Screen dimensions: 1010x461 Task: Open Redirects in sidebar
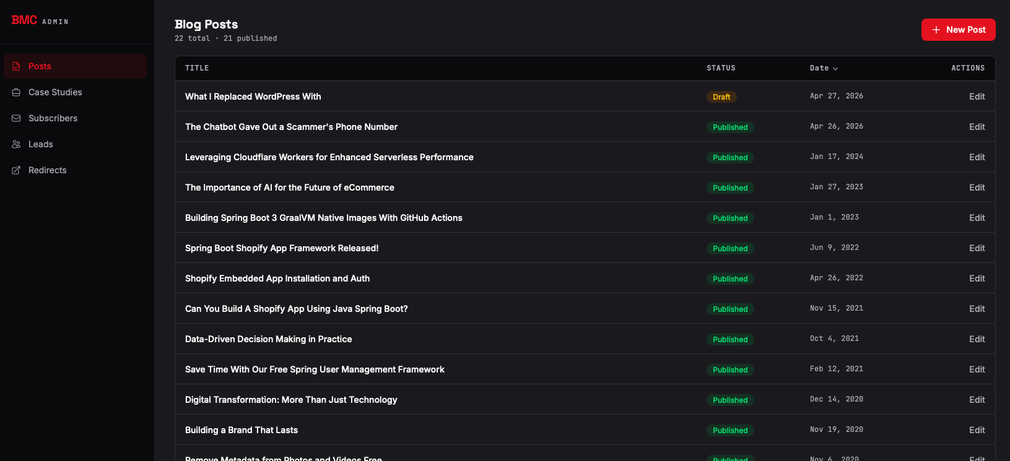(75, 170)
